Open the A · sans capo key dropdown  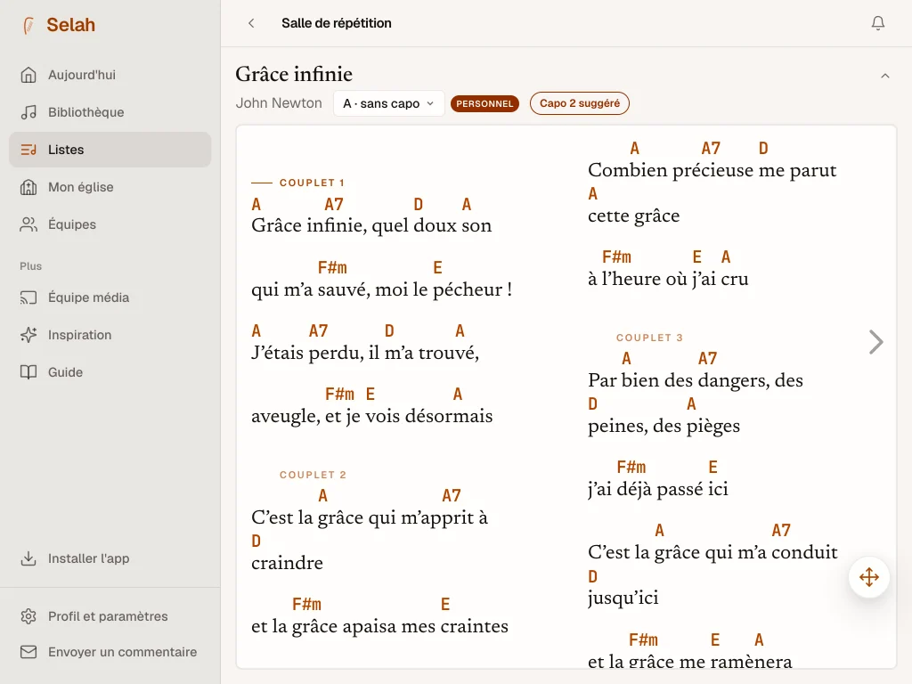pyautogui.click(x=388, y=103)
